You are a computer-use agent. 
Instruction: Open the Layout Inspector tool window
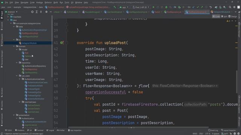click(x=228, y=130)
